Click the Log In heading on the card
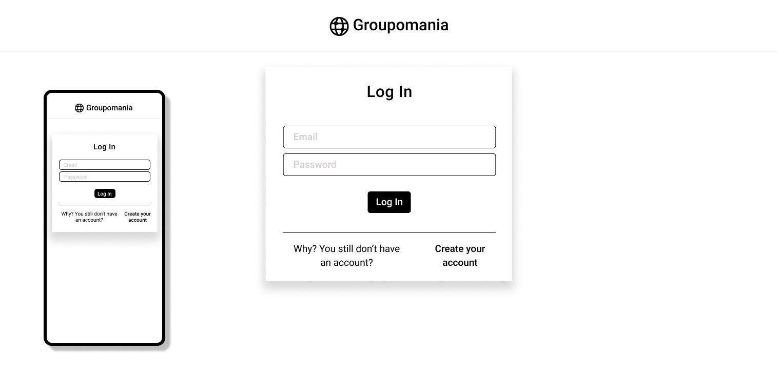 click(389, 91)
